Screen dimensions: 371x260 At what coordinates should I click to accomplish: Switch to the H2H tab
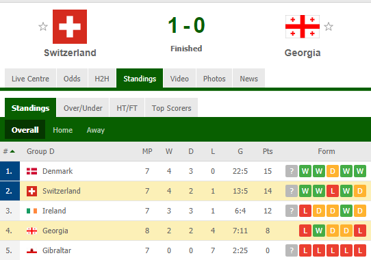(102, 78)
